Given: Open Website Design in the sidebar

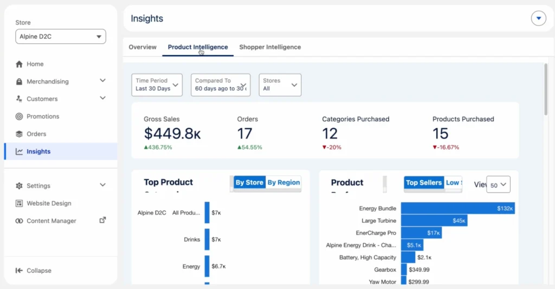Looking at the screenshot, I should 49,203.
